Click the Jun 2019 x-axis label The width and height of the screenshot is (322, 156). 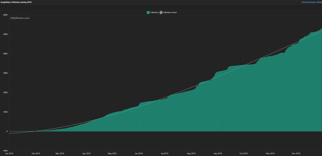pyautogui.click(x=139, y=153)
